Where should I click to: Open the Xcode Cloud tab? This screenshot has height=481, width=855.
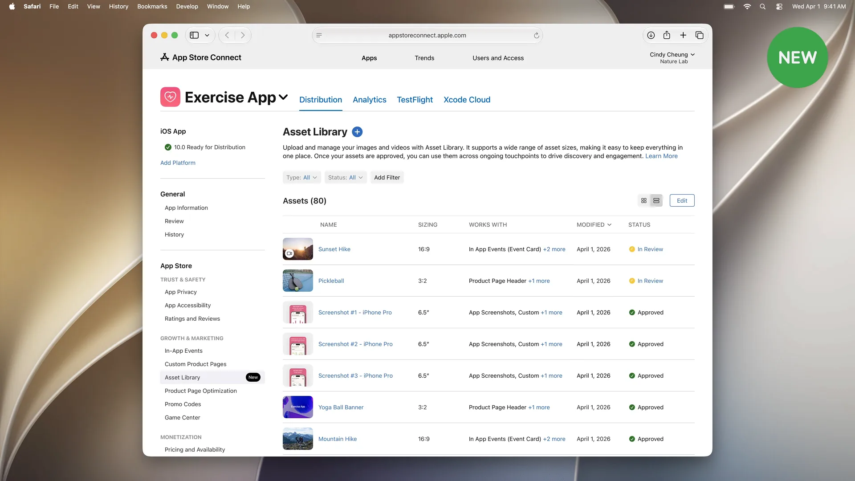point(467,100)
